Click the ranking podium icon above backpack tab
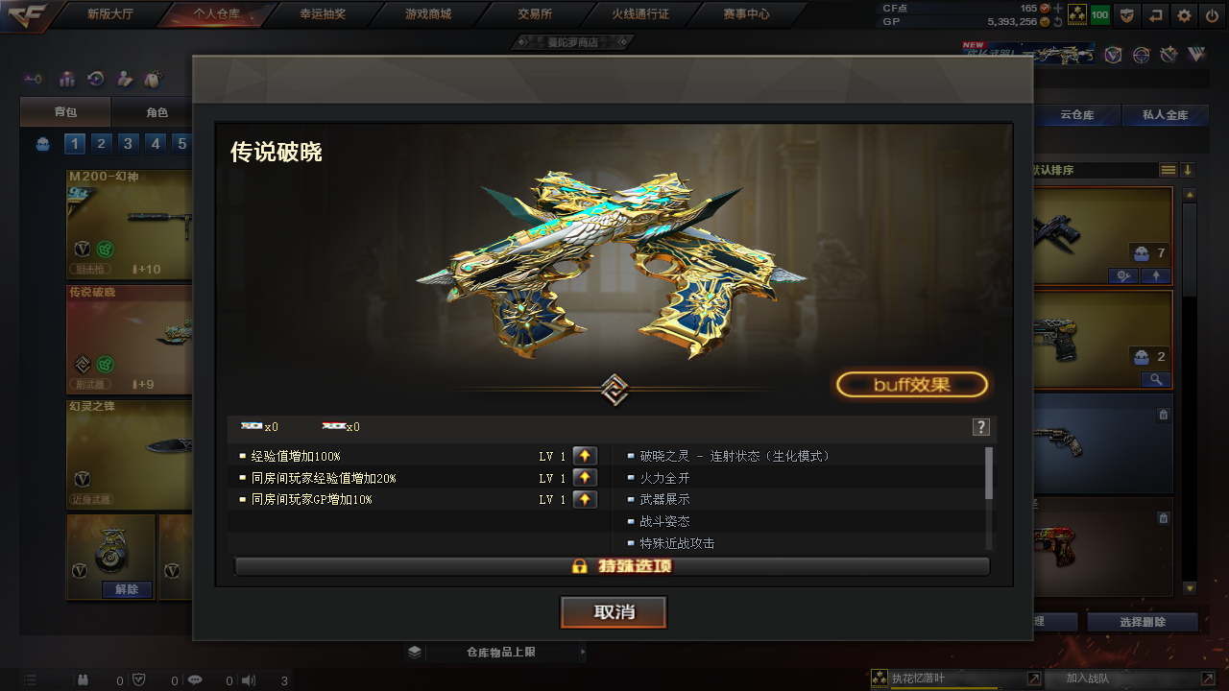Image resolution: width=1229 pixels, height=691 pixels. (67, 80)
